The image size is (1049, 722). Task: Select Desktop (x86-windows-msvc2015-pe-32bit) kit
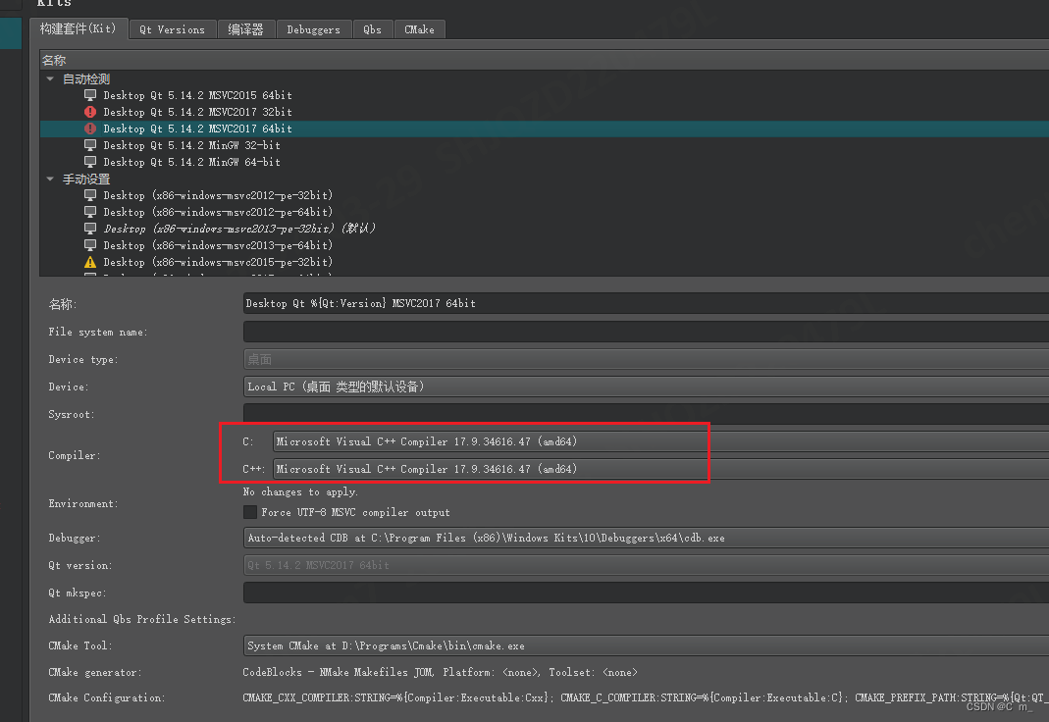(x=218, y=262)
